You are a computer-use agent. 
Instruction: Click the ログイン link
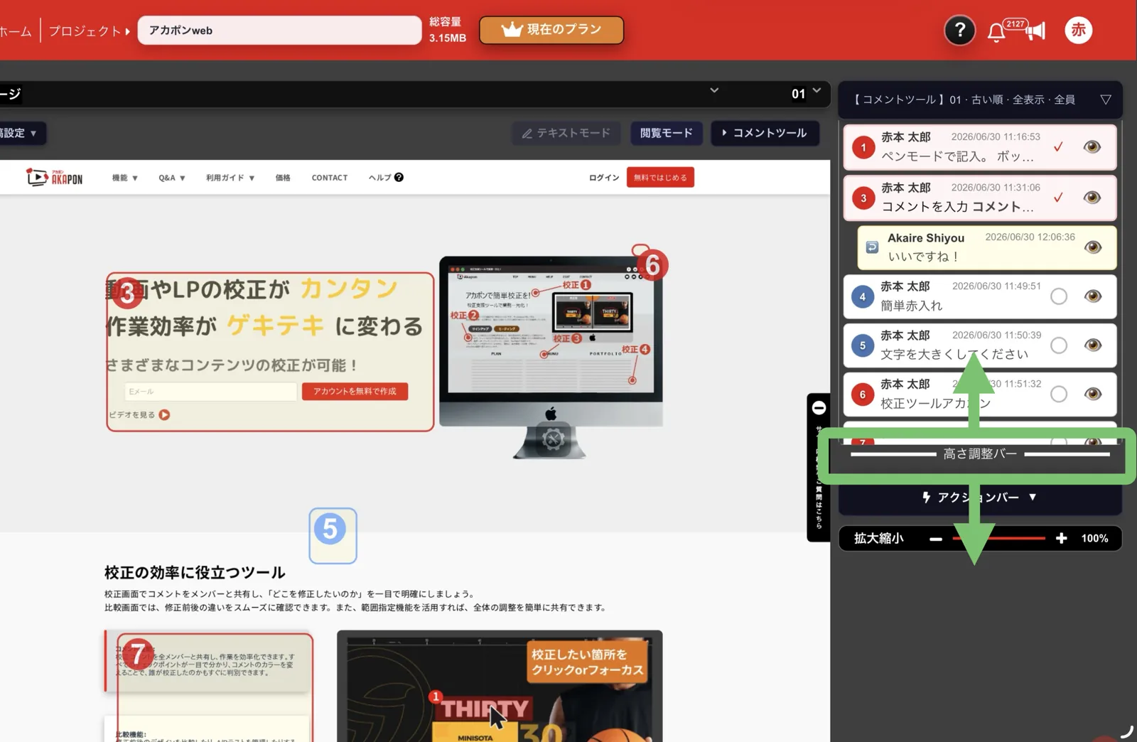(604, 178)
